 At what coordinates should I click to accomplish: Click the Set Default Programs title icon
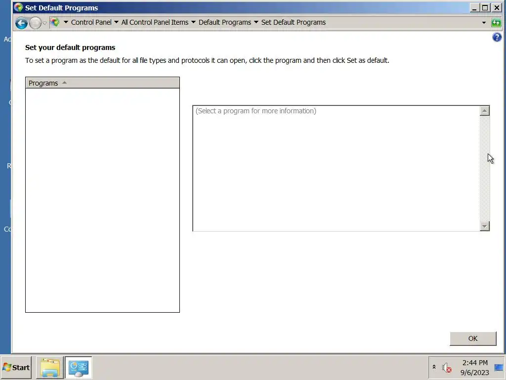pyautogui.click(x=18, y=7)
